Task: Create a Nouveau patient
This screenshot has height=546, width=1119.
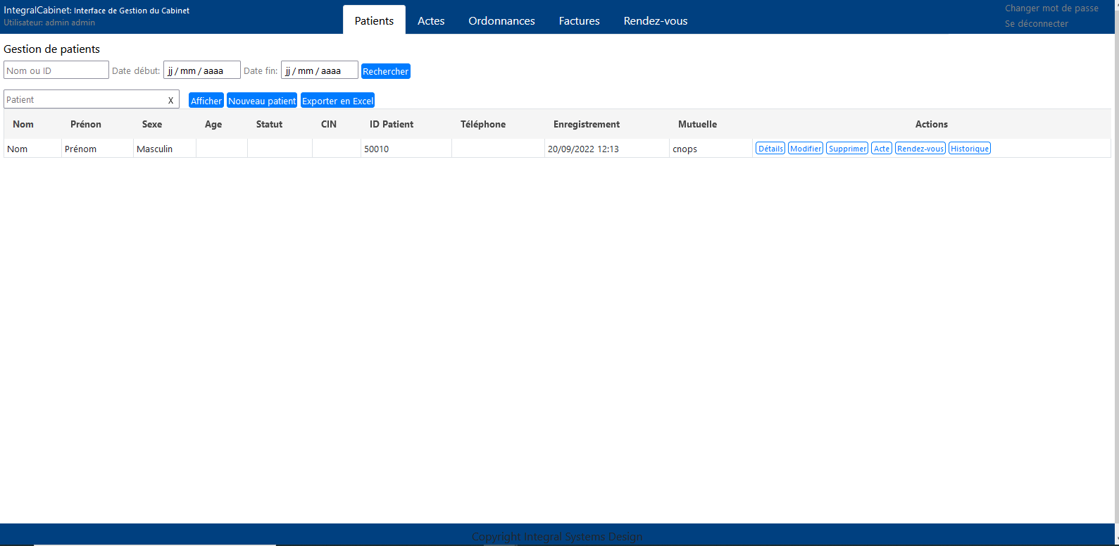Action: click(262, 101)
